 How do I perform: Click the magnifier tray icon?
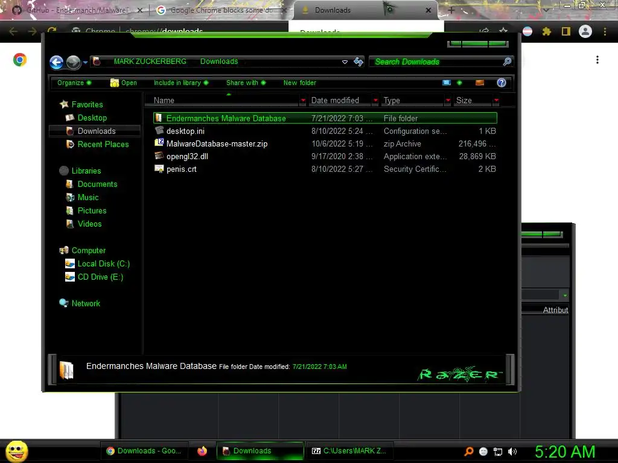tap(468, 452)
